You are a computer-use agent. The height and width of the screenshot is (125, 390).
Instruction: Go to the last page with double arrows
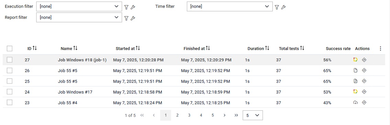236,115
